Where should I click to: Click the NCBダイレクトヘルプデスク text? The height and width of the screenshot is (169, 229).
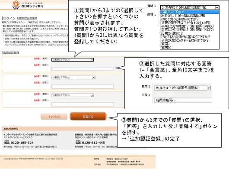pos(18,137)
